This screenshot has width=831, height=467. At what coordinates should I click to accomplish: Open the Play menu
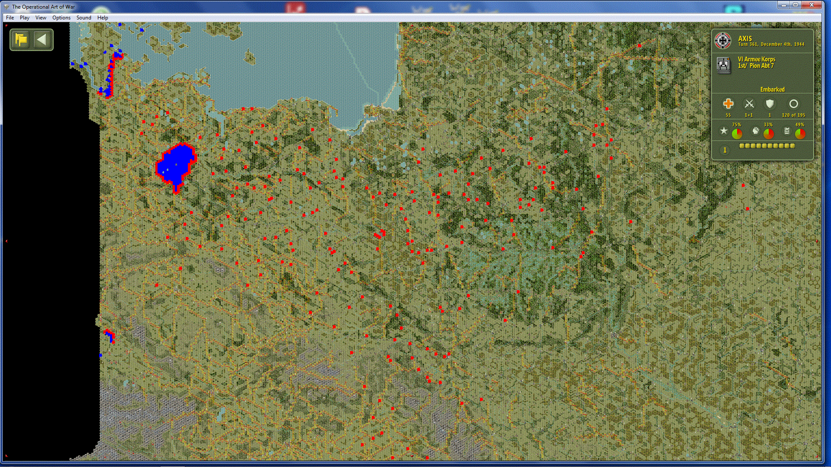(x=24, y=18)
